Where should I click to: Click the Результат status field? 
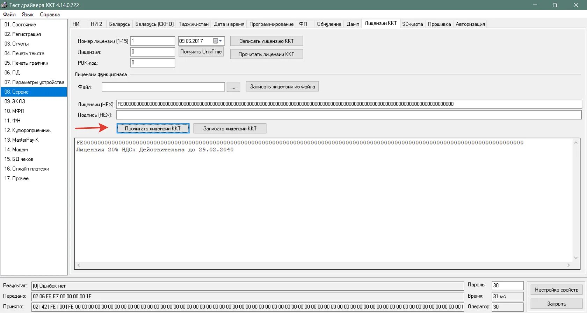pos(248,286)
